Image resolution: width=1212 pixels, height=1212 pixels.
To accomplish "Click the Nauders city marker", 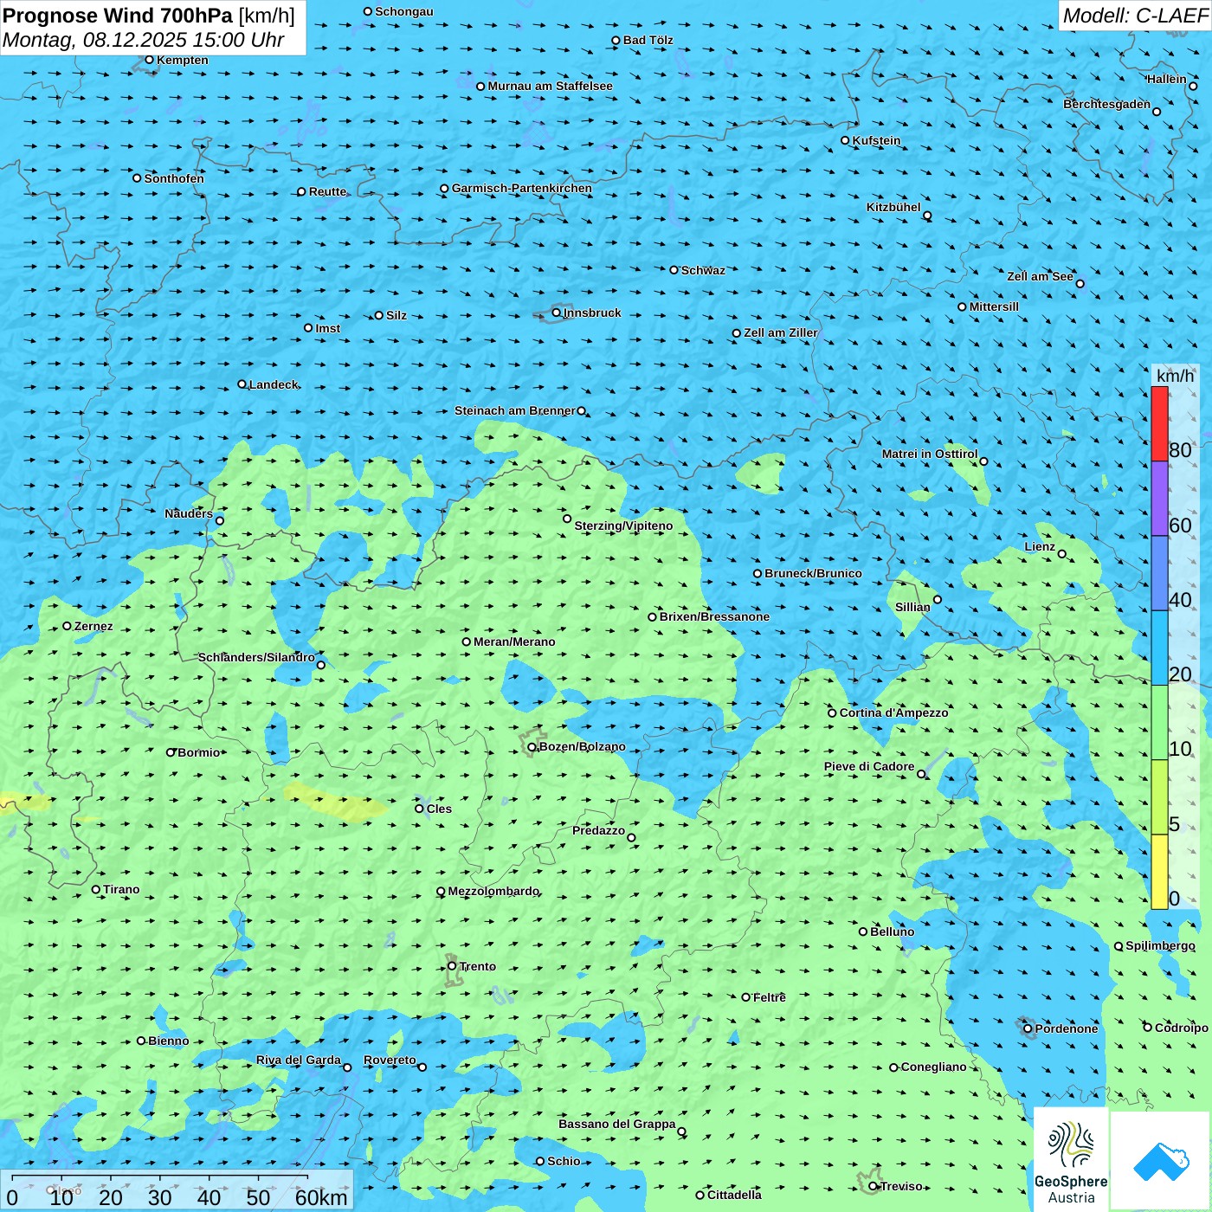I will pyautogui.click(x=220, y=520).
